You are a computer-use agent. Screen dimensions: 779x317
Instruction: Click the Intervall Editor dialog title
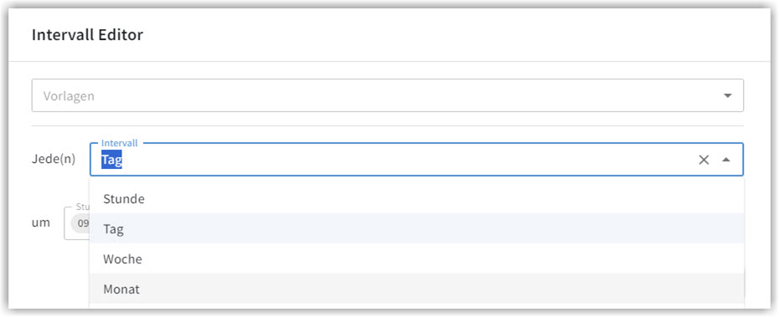87,35
